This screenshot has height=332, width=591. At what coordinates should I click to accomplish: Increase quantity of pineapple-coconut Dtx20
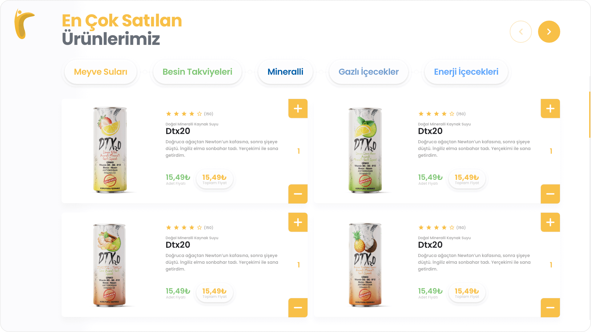[x=550, y=222]
